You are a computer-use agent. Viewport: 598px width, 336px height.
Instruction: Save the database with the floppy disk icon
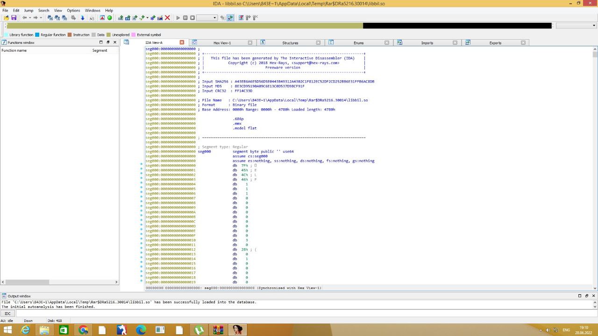coord(14,18)
